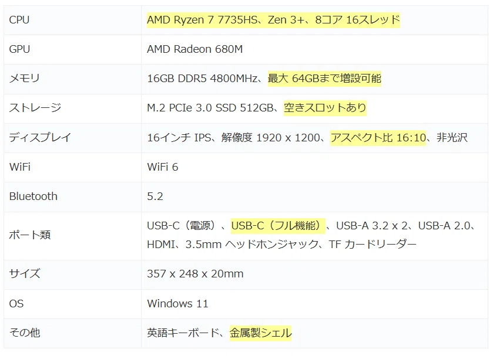
Task: Click the 357 x 248 x 20mm value
Action: click(x=195, y=273)
